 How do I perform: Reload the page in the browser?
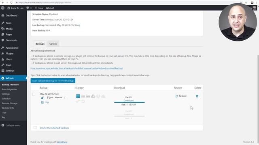11,2
